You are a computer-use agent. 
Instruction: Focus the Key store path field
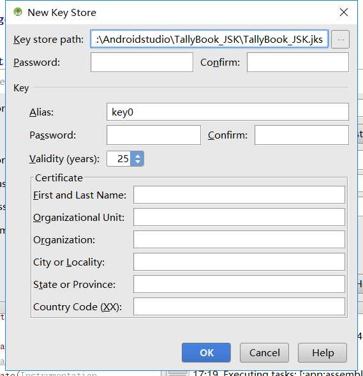click(x=209, y=39)
